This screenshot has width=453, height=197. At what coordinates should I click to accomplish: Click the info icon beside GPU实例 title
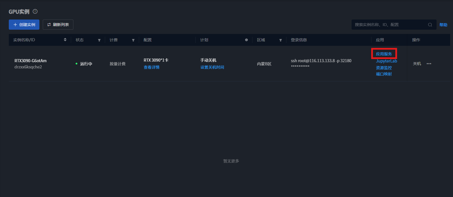[x=35, y=12]
